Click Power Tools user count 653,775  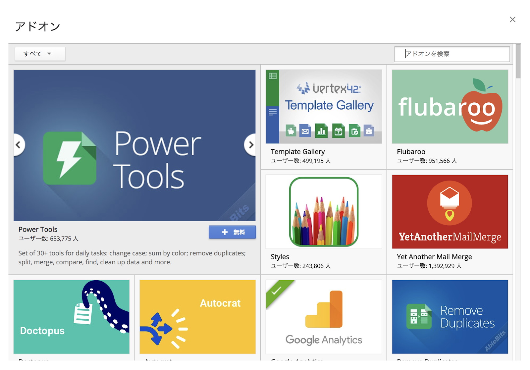(x=48, y=238)
